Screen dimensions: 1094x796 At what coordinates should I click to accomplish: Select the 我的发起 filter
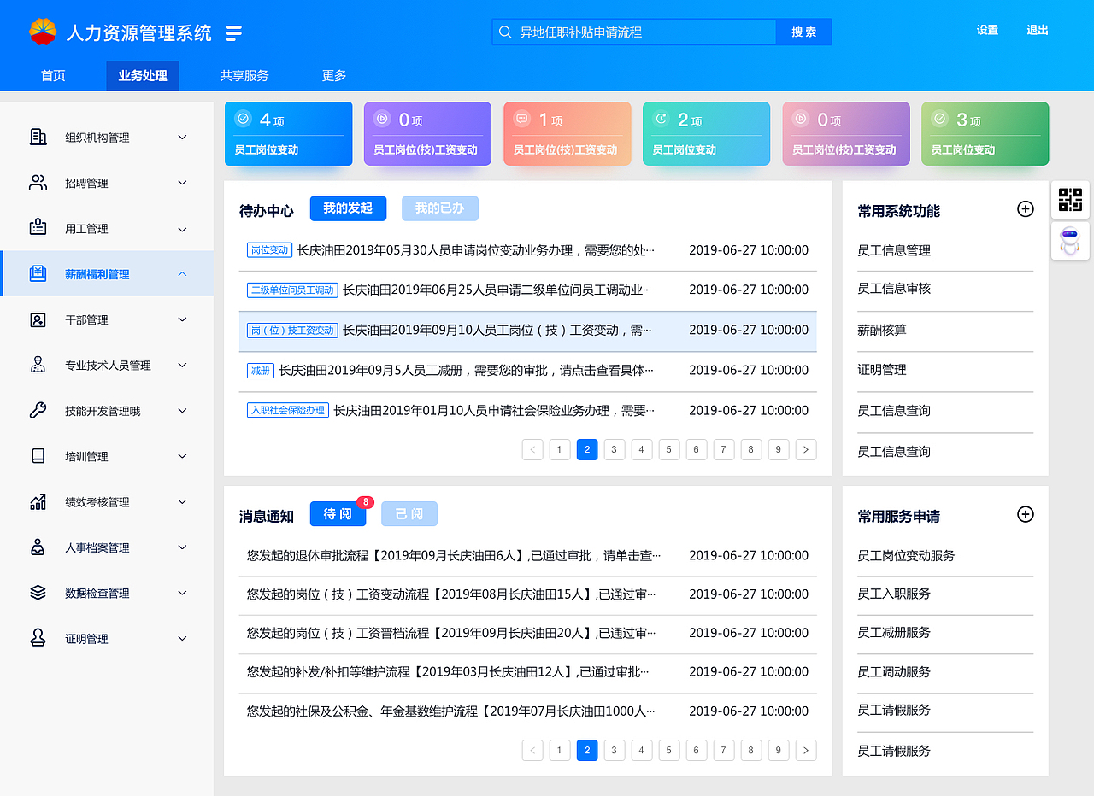[348, 208]
